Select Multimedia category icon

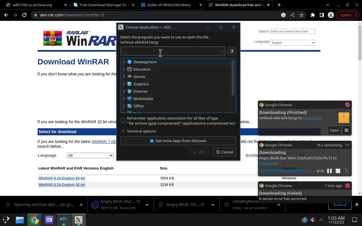pyautogui.click(x=130, y=99)
